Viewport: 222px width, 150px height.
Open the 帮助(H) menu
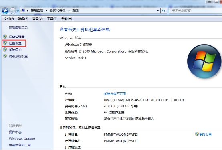click(x=67, y=19)
